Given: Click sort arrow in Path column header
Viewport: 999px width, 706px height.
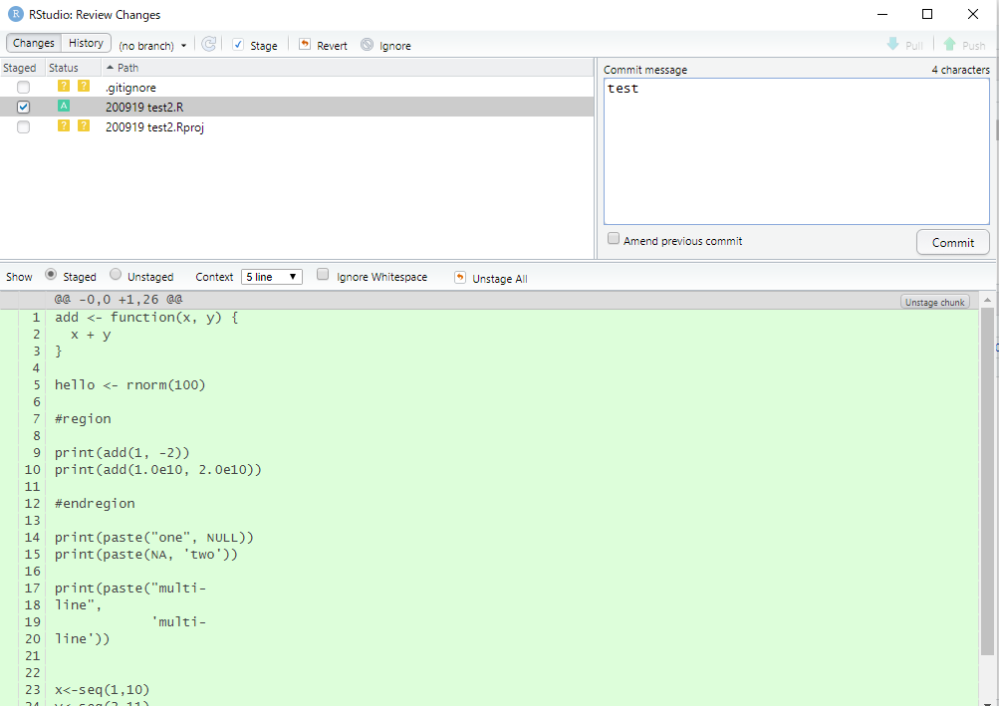Looking at the screenshot, I should (x=110, y=68).
